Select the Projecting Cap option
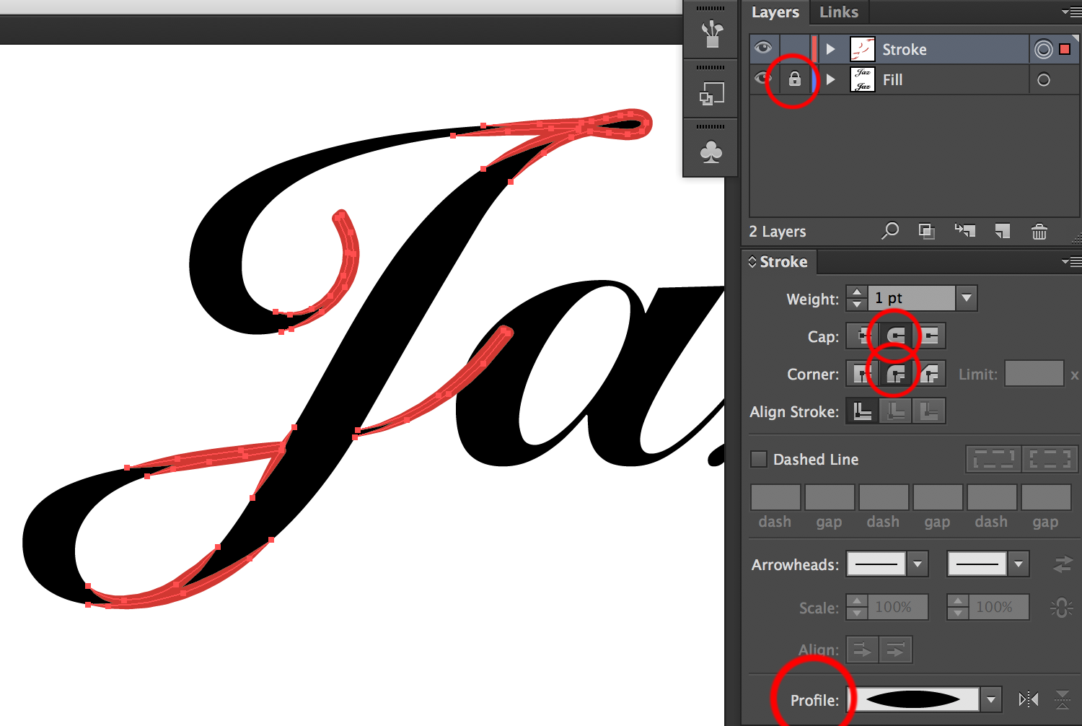The height and width of the screenshot is (726, 1082). (929, 336)
